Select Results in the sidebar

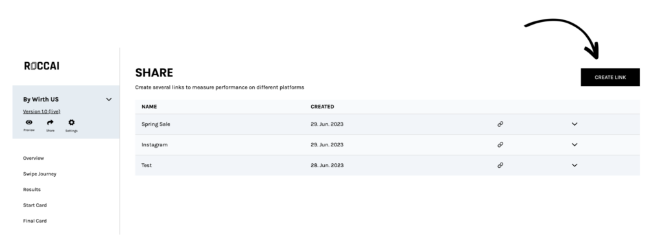(x=32, y=190)
